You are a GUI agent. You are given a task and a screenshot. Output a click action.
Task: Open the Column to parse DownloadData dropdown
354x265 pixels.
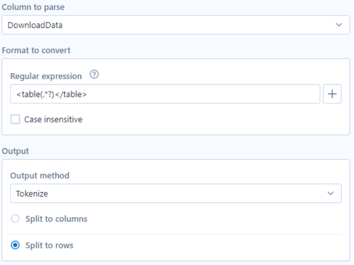175,25
